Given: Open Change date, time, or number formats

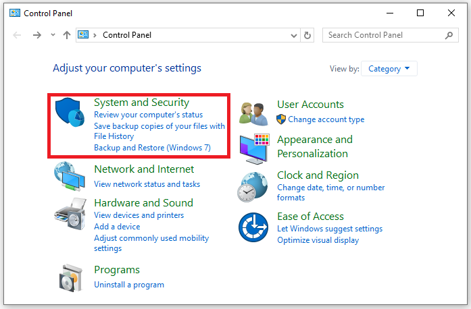Looking at the screenshot, I should 330,192.
